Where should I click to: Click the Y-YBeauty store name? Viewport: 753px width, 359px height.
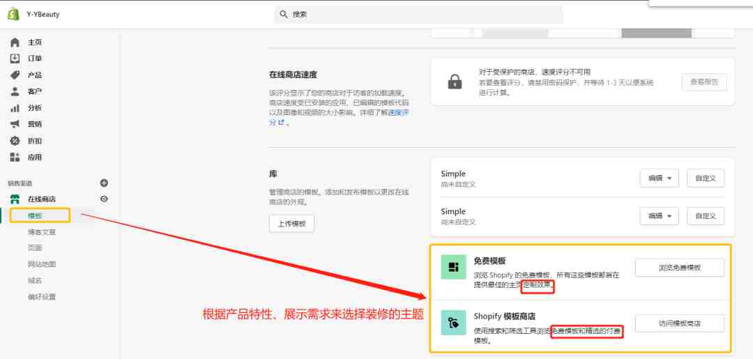point(43,15)
